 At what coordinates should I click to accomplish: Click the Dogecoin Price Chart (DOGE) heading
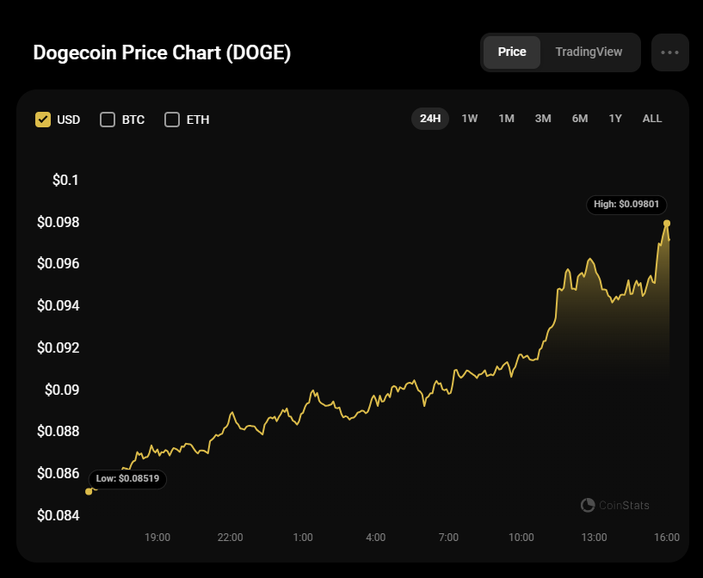[x=162, y=52]
